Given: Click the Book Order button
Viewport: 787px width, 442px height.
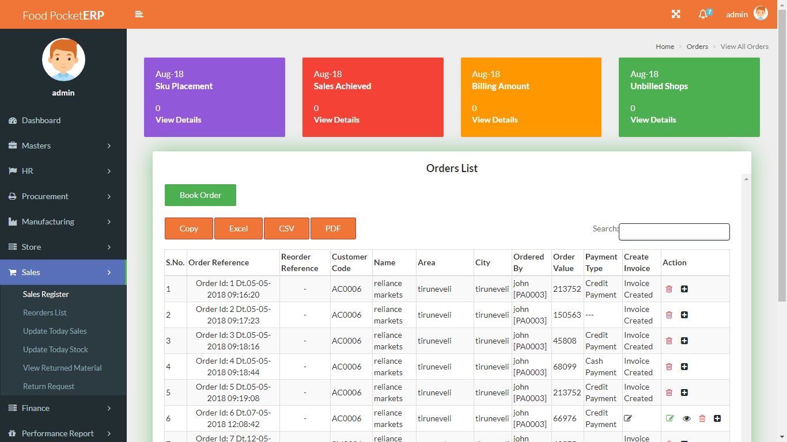Looking at the screenshot, I should [x=200, y=195].
